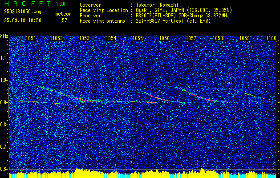Click the 1053 time marker
Viewport: 280px width, 178px height.
click(84, 38)
